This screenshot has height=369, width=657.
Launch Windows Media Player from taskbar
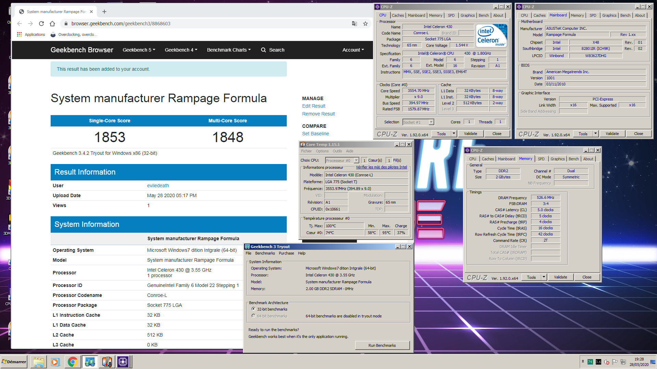(x=55, y=362)
